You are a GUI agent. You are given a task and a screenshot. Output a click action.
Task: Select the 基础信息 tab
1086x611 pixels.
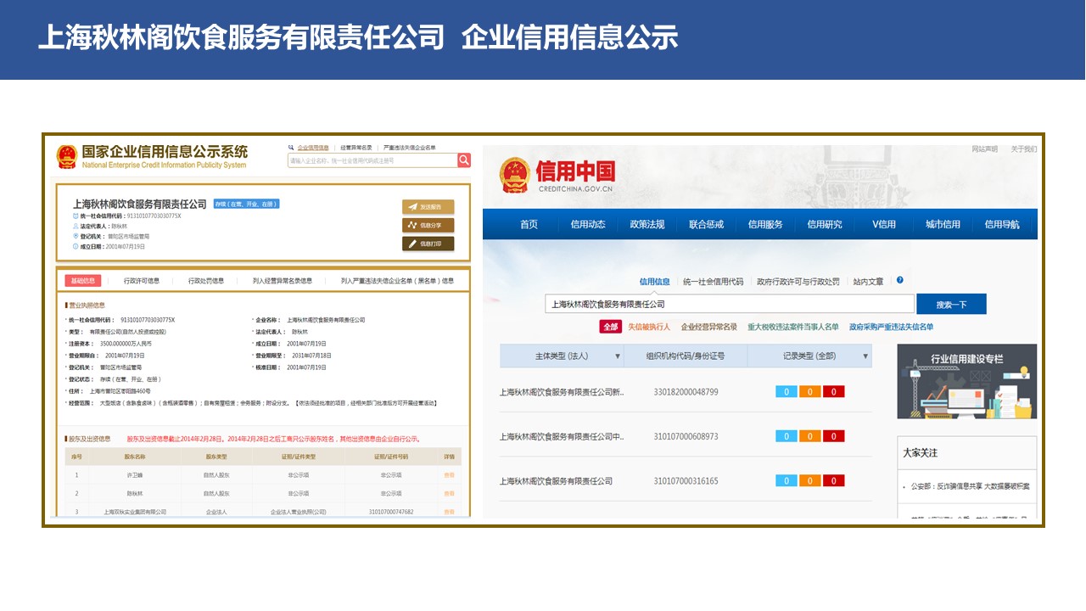tap(83, 281)
